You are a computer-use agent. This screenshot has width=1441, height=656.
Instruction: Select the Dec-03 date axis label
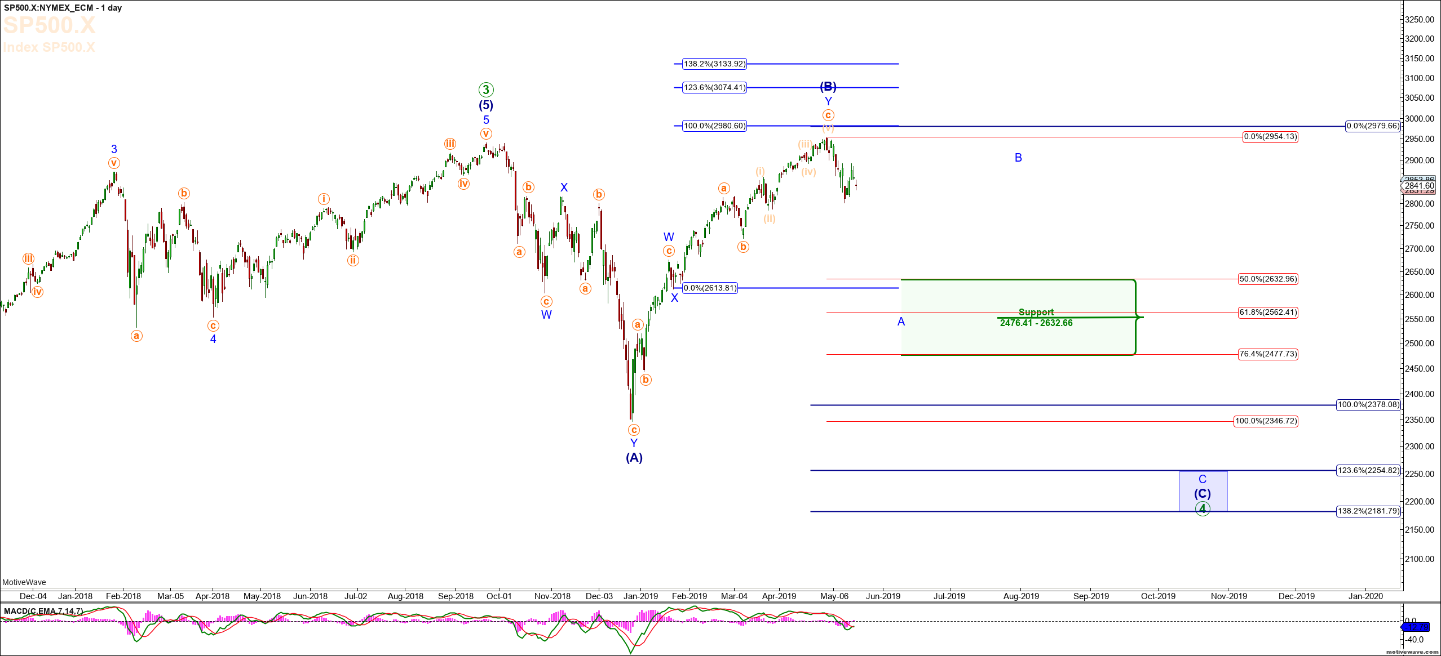click(599, 596)
